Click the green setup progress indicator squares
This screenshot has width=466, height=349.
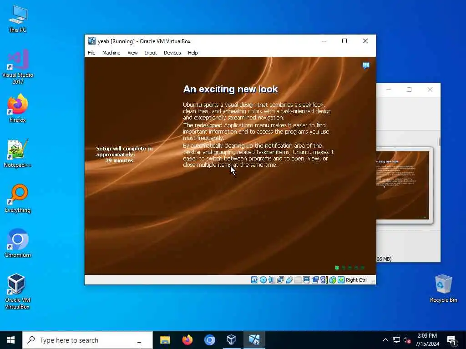tap(350, 268)
